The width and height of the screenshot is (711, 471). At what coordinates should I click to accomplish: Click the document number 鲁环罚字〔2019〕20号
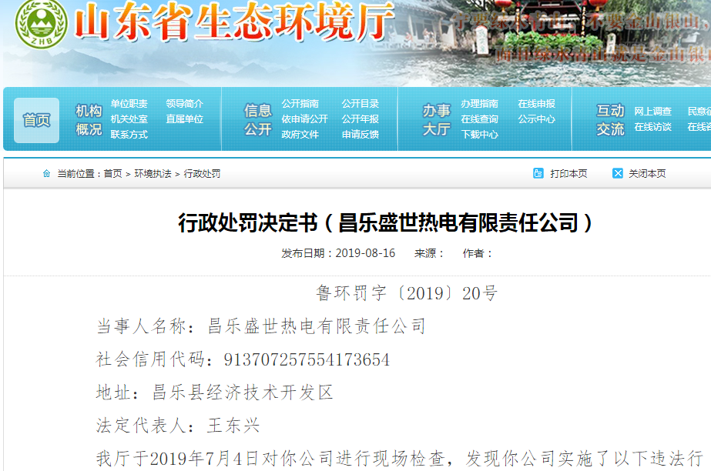(x=407, y=293)
